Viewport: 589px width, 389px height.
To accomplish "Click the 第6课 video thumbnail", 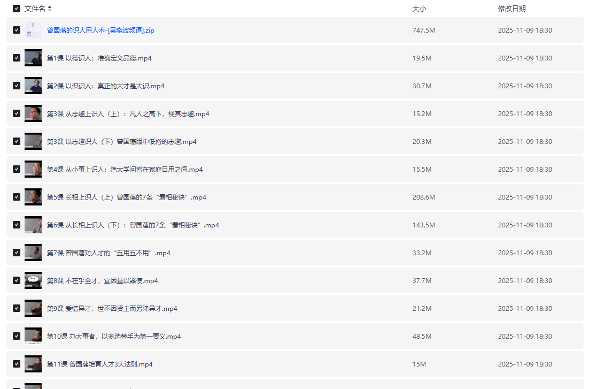I will (33, 225).
